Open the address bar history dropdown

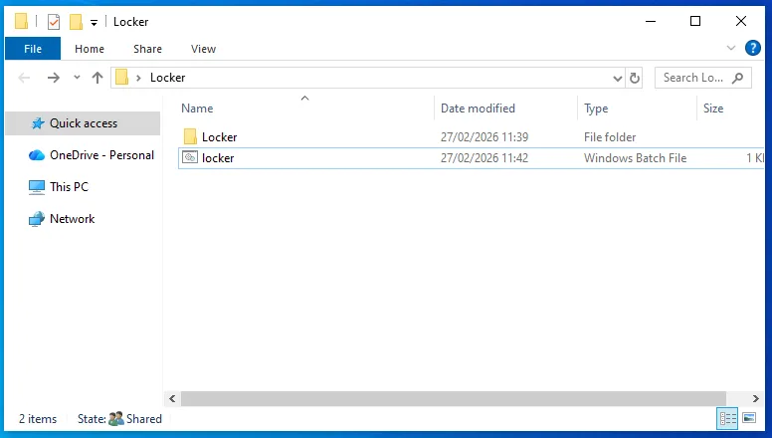coord(618,78)
